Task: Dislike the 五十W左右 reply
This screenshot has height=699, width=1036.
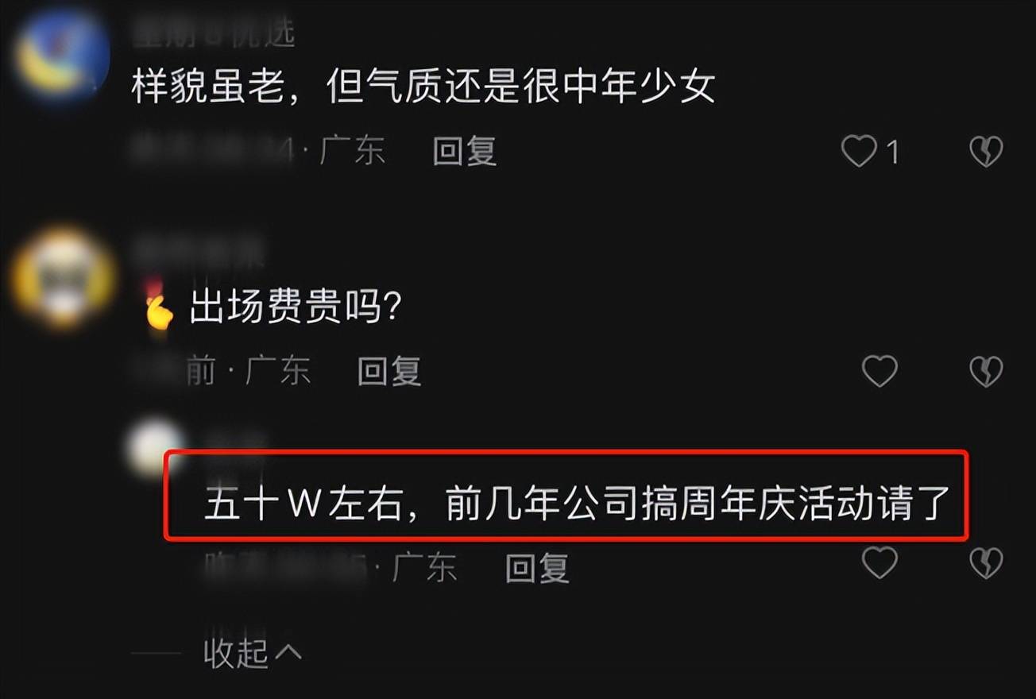Action: 986,563
